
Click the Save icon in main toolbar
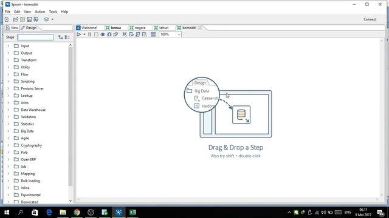tap(29, 19)
